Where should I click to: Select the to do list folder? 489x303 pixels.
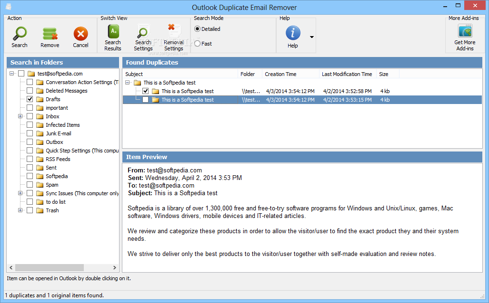[56, 202]
